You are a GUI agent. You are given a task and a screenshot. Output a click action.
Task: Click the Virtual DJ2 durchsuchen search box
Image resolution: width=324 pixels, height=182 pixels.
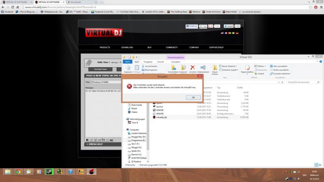tap(303, 82)
